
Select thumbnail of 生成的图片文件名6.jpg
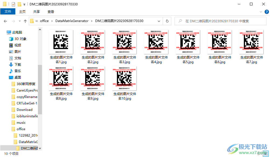point(219,42)
